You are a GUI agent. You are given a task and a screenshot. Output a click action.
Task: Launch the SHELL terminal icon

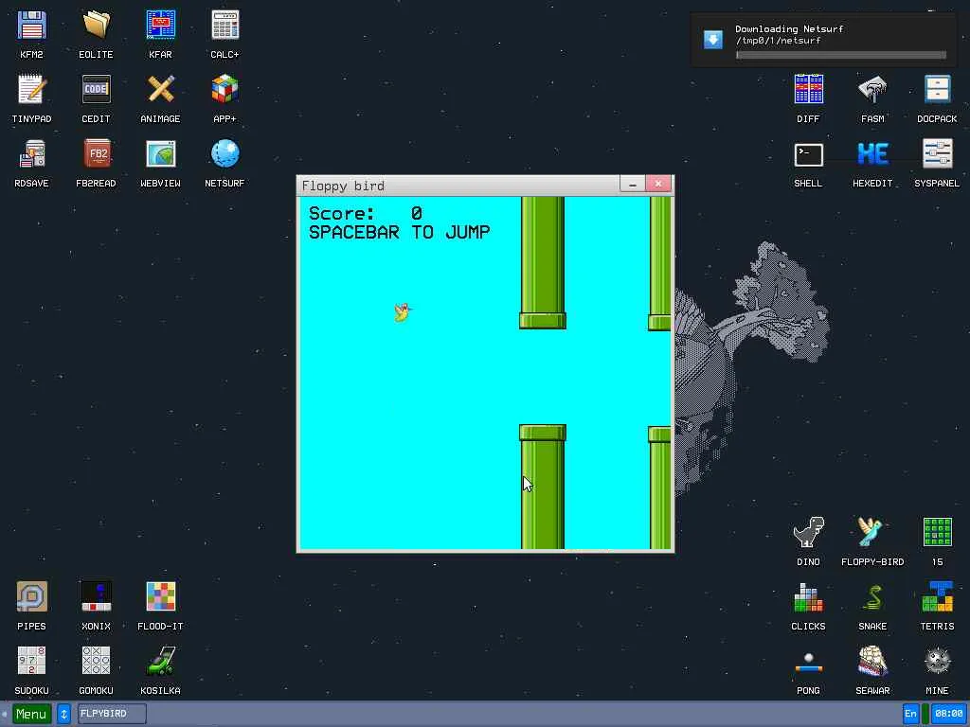click(x=809, y=154)
